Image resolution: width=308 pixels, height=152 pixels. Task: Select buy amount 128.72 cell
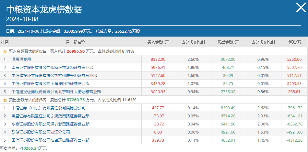pyautogui.click(x=158, y=124)
